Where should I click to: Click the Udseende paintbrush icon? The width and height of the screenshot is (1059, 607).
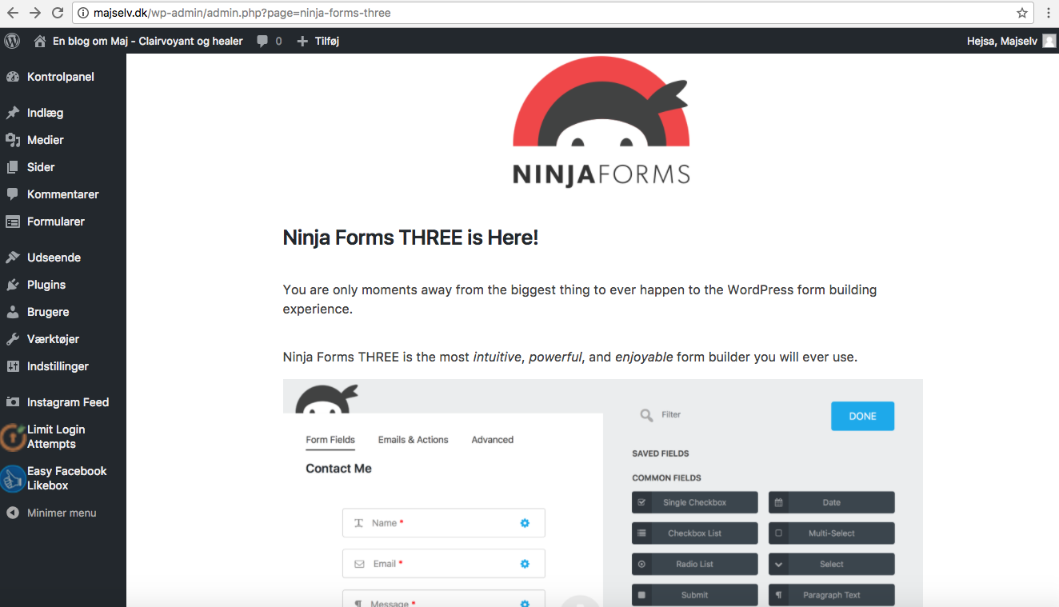coord(13,258)
